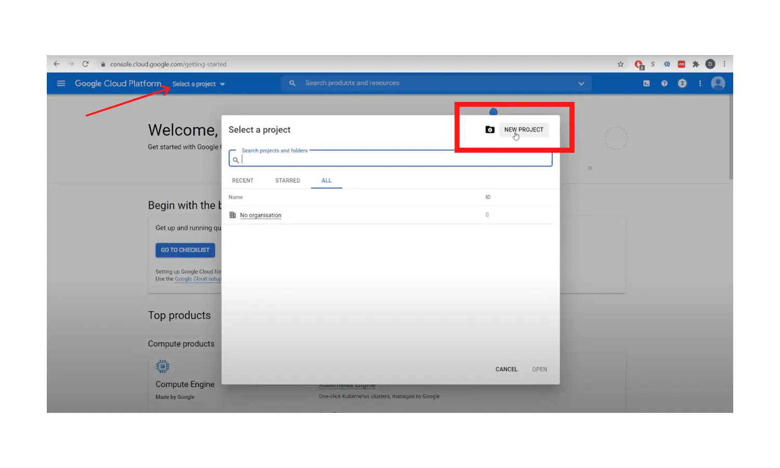This screenshot has width=780, height=468.
Task: Open browser extensions puzzle icon
Action: (696, 64)
